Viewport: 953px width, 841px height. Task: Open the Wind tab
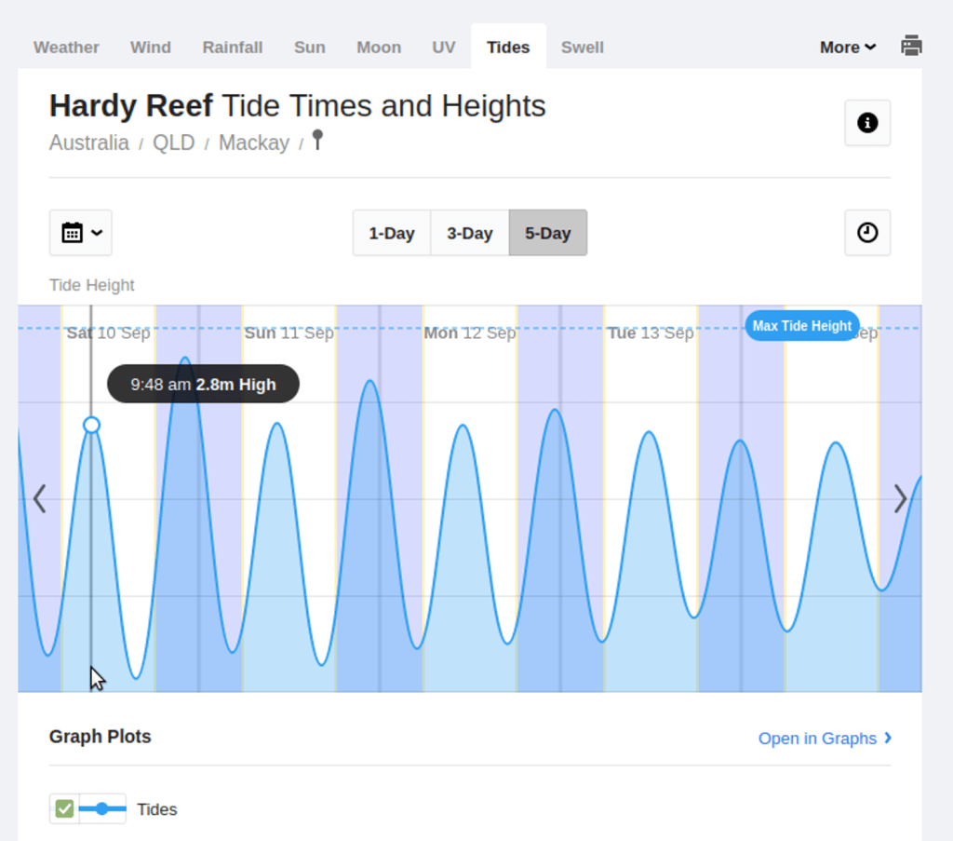click(151, 47)
